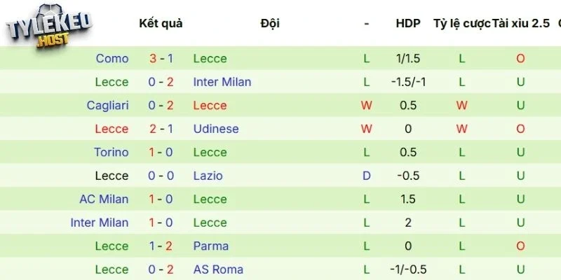The image size is (561, 280).
Task: Select the Tài xỉu 2.5 header
Action: click(x=520, y=23)
